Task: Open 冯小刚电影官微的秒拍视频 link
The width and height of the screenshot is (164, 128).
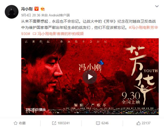Action: coord(60,34)
